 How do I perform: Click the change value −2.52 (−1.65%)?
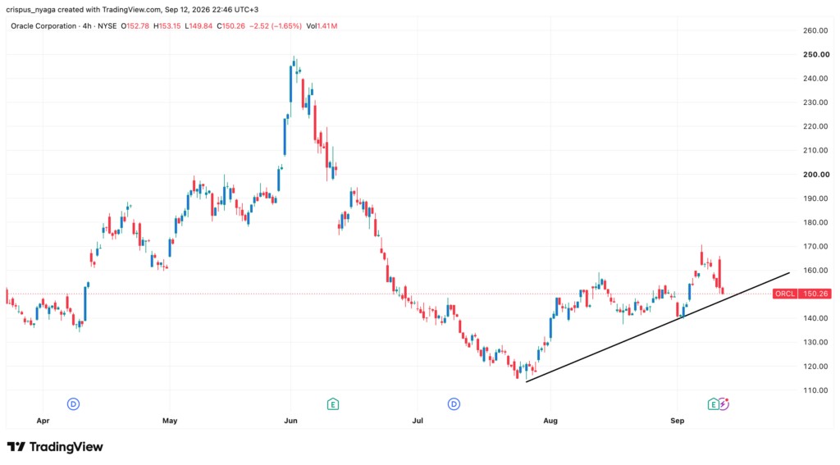[276, 25]
